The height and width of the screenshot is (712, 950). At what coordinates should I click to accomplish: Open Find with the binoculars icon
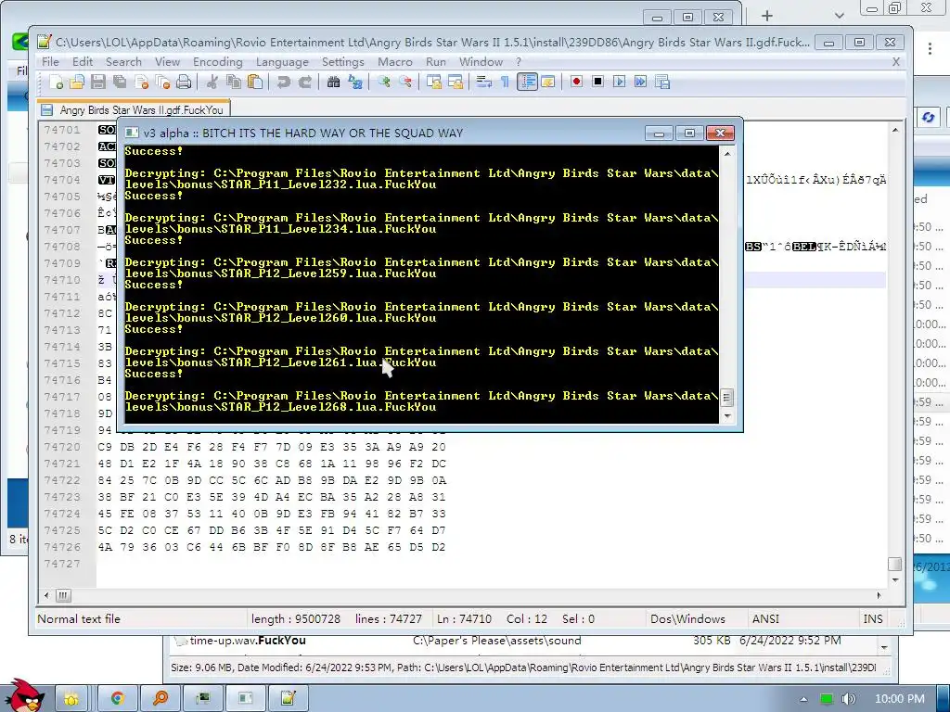tap(333, 82)
